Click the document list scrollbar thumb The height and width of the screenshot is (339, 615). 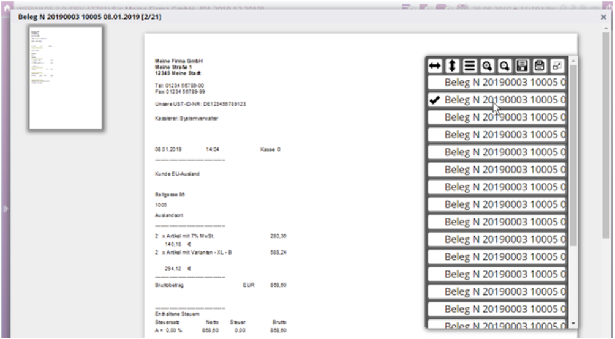pos(573,153)
